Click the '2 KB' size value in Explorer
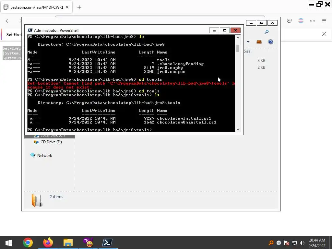This screenshot has width=332, height=249. click(261, 67)
